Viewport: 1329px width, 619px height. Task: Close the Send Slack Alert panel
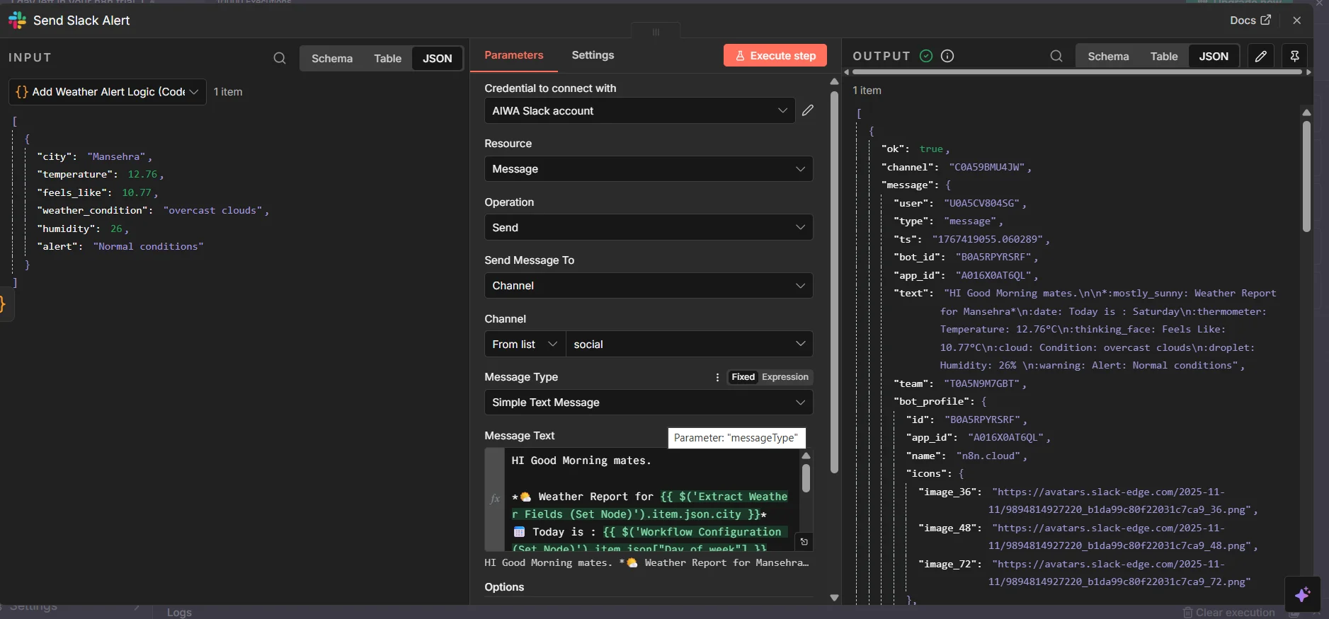pyautogui.click(x=1297, y=21)
